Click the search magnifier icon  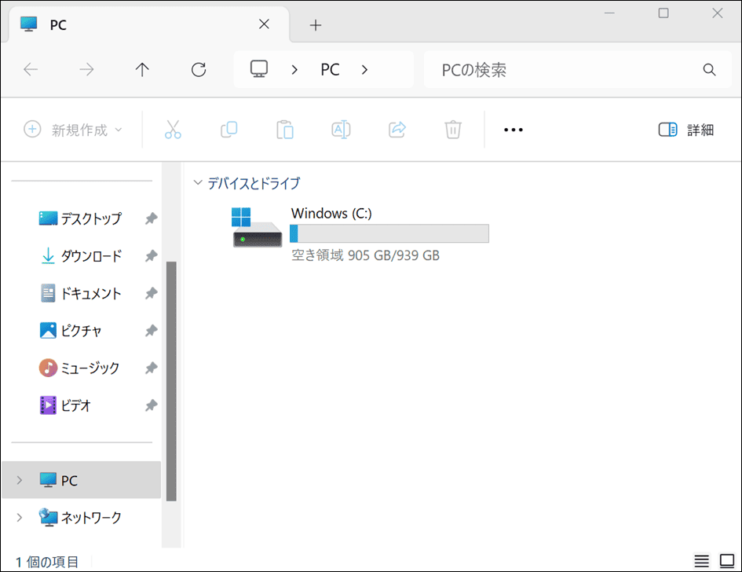point(709,70)
